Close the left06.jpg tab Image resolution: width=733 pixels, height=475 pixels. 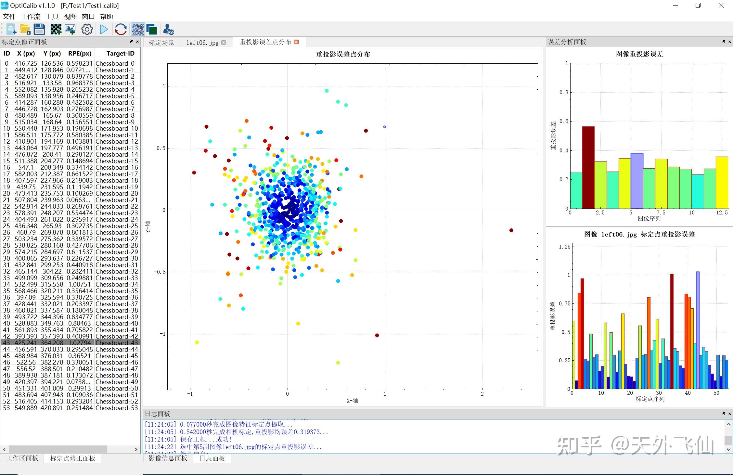[x=224, y=43]
